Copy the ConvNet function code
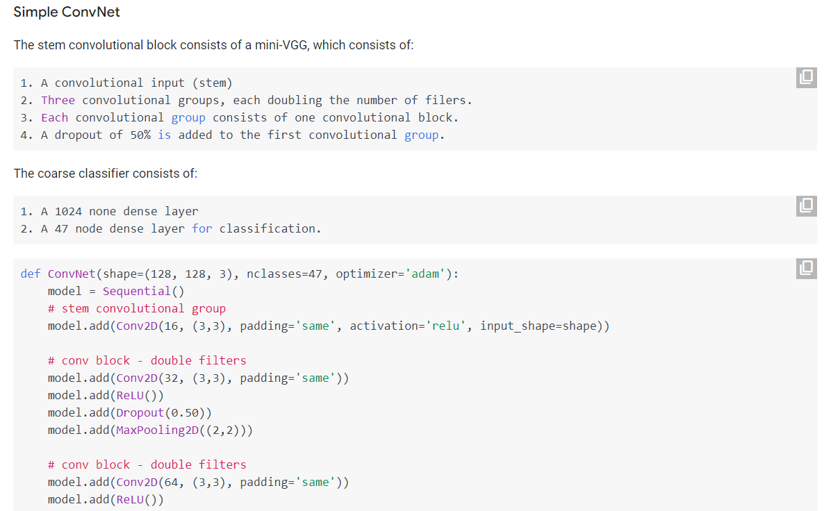The height and width of the screenshot is (511, 831). (x=806, y=268)
